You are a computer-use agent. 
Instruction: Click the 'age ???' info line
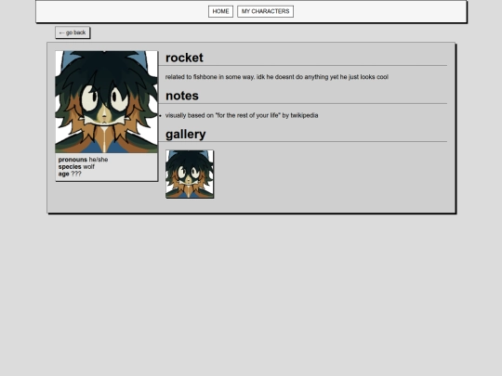[x=70, y=174]
